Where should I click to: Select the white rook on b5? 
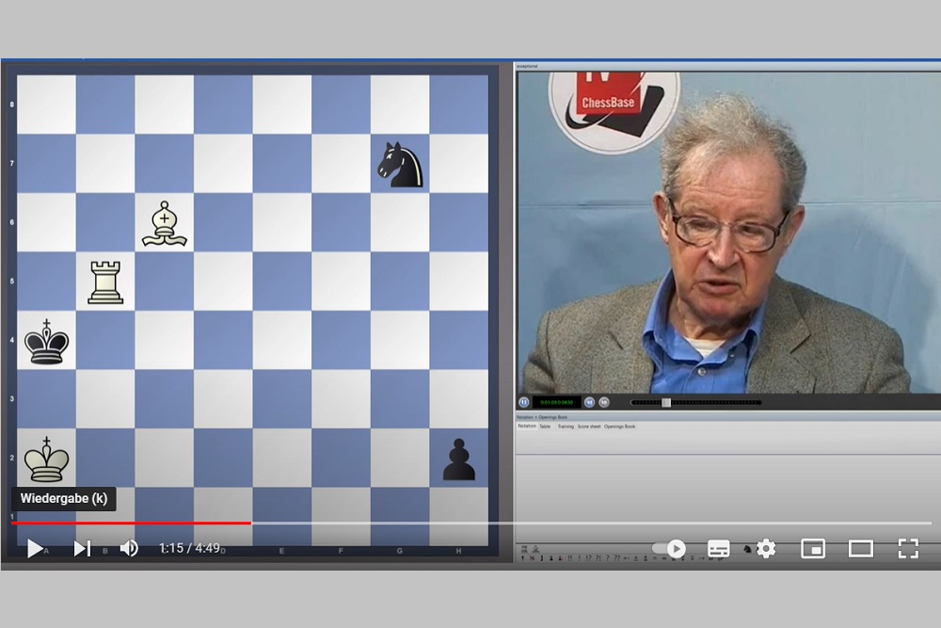point(105,282)
